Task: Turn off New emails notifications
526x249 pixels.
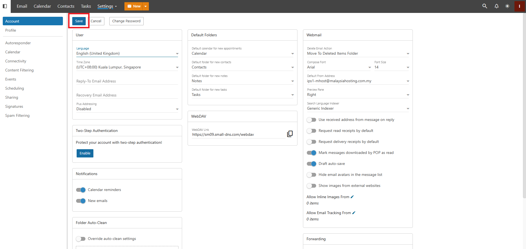Action: [x=81, y=201]
